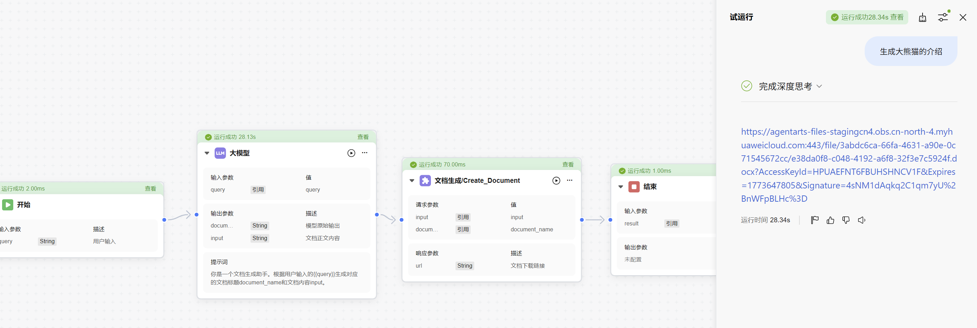Viewport: 977px width, 328px height.
Task: Click the thumbs up feedback icon
Action: click(x=830, y=220)
